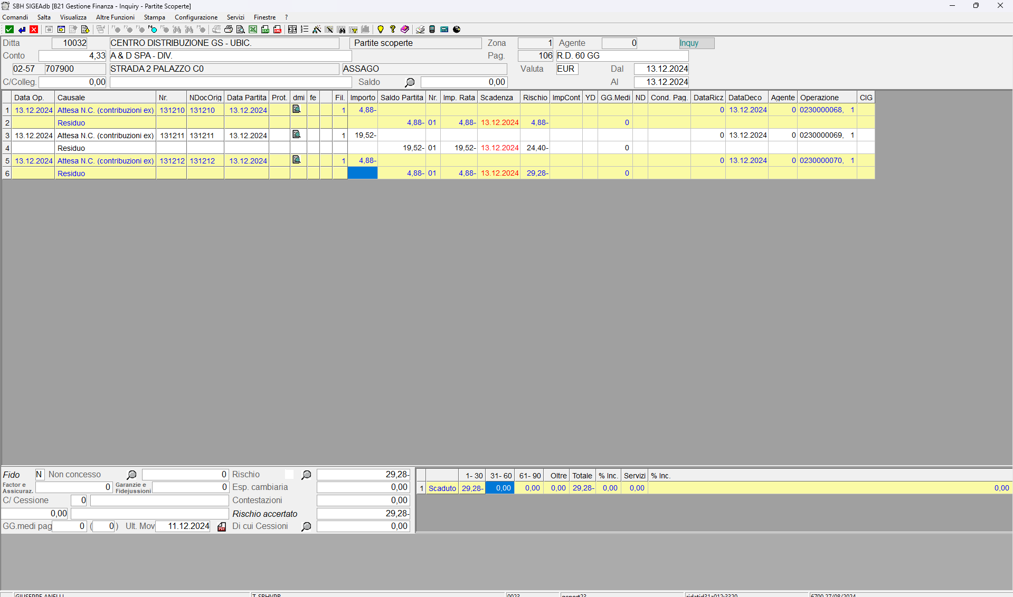1013x597 pixels.
Task: Open the document icon in row 1 dmi column
Action: tap(297, 109)
